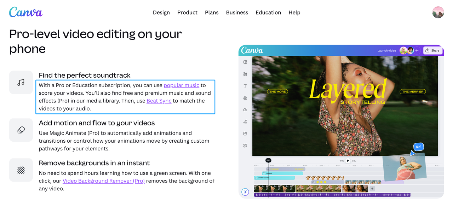Go to the Canva home logo
453x202 pixels.
pos(25,12)
